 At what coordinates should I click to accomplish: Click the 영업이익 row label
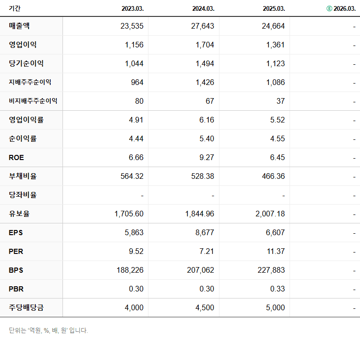[23, 45]
